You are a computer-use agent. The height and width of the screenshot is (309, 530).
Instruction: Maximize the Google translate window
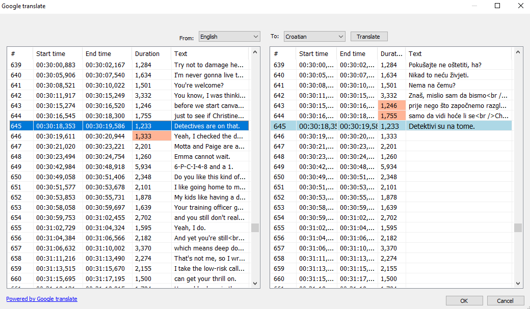pos(497,6)
